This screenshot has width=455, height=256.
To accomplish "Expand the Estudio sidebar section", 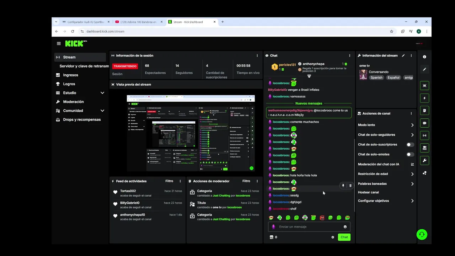I will (102, 93).
